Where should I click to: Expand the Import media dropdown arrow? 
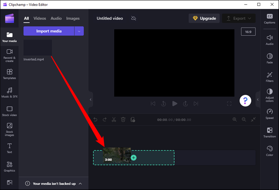tap(79, 31)
